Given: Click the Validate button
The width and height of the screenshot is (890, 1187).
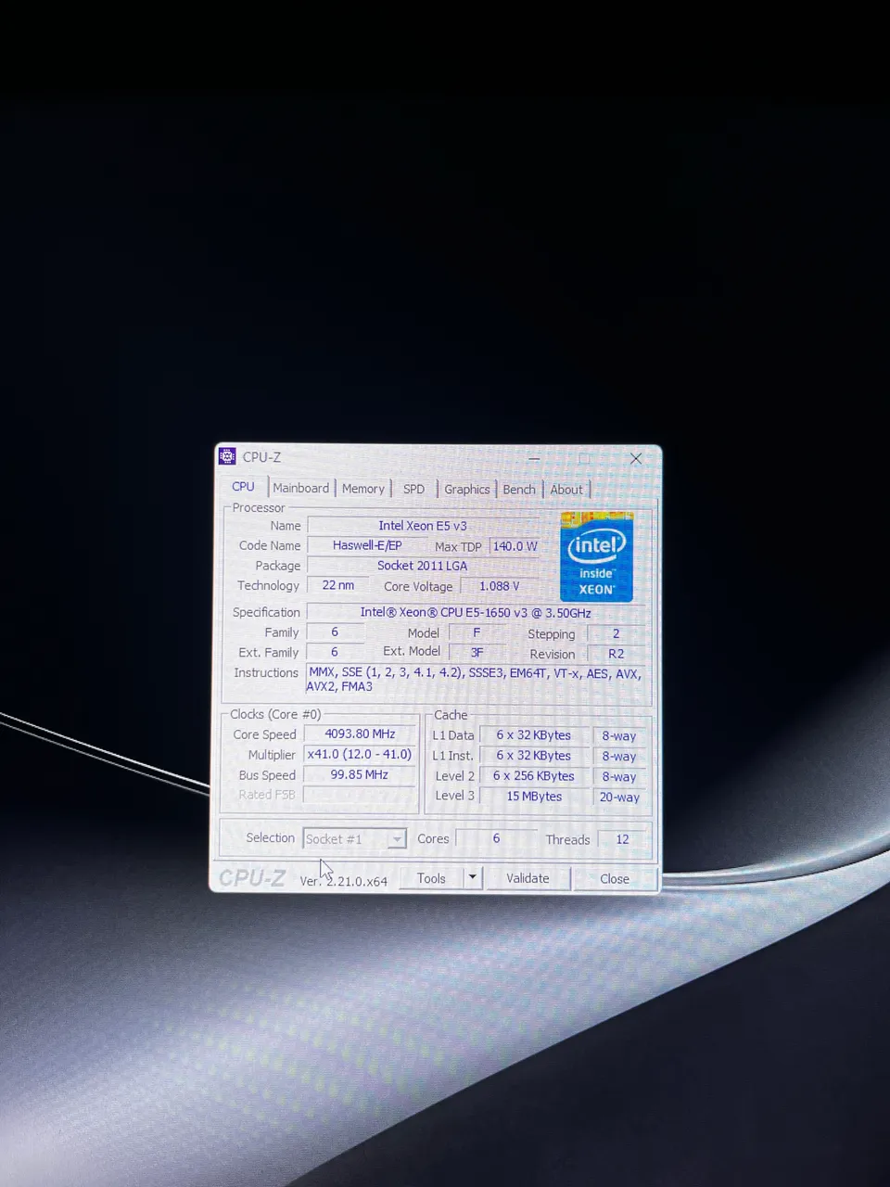Looking at the screenshot, I should pos(528,878).
